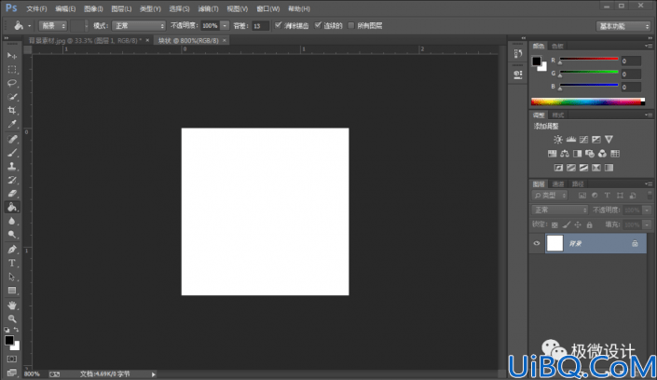
Task: Select the Path Selection tool
Action: [x=12, y=277]
